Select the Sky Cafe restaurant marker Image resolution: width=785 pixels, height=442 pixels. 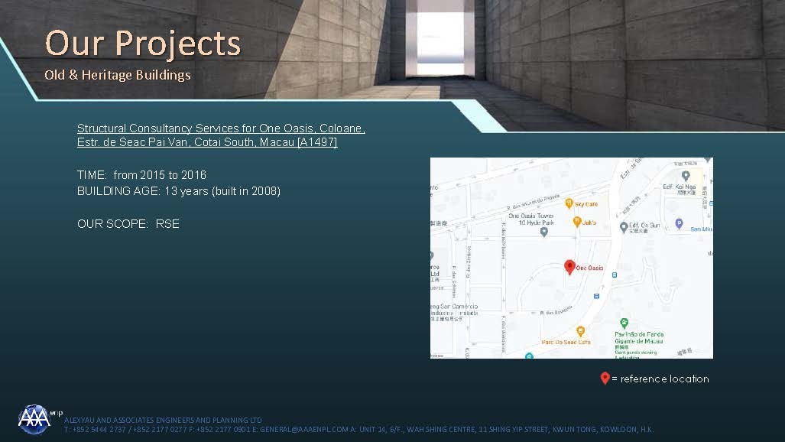[569, 203]
